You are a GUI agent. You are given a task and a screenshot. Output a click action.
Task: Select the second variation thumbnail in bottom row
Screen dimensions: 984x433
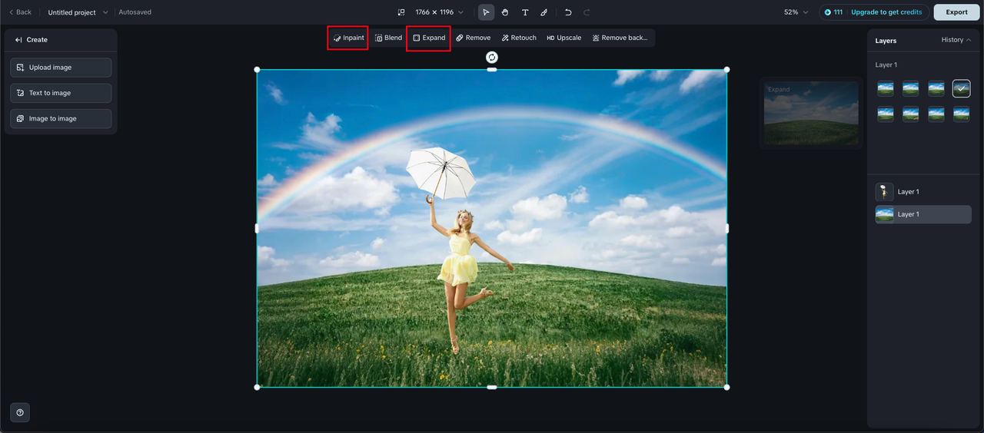coord(911,114)
